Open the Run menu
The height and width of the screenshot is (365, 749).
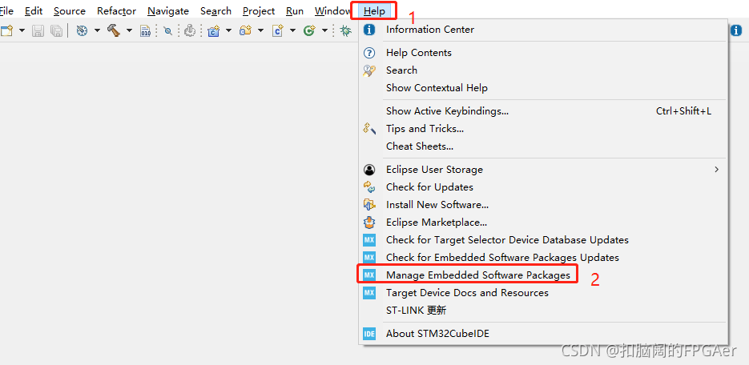[x=295, y=10]
